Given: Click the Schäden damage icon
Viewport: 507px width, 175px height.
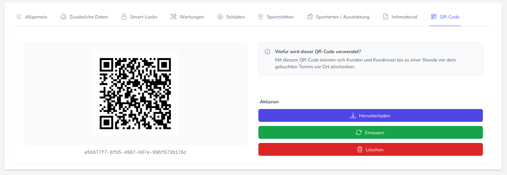Looking at the screenshot, I should click(220, 17).
